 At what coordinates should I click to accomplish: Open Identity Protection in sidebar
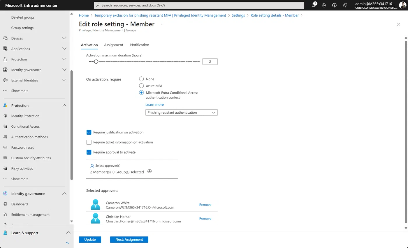click(25, 116)
